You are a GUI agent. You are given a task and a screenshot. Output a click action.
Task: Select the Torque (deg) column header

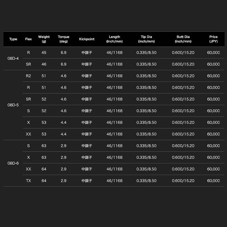coord(63,39)
